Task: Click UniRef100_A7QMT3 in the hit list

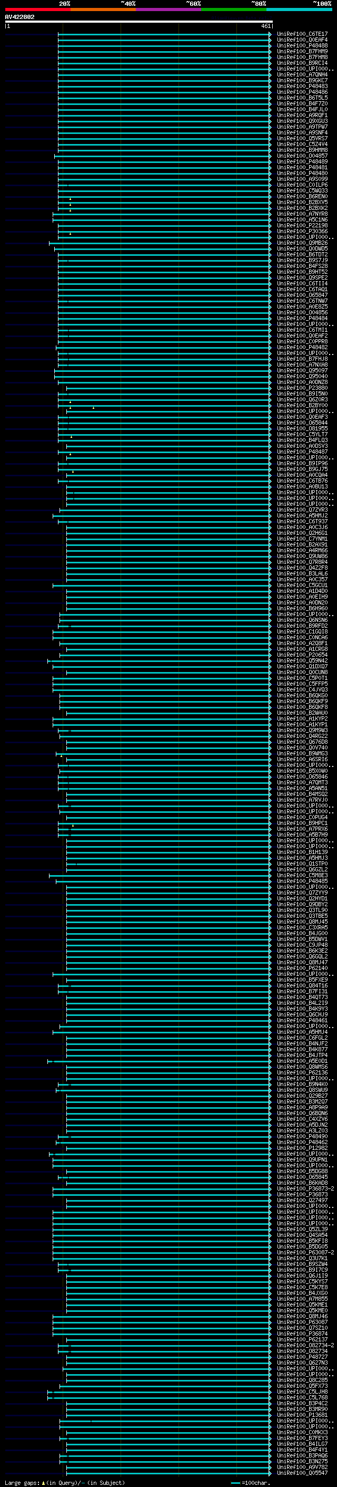Action: pos(302,782)
